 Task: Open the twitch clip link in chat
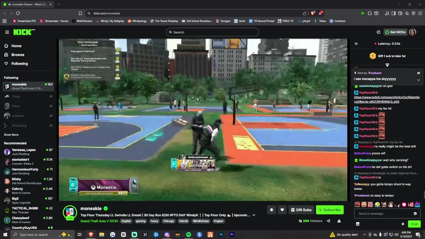click(x=387, y=100)
